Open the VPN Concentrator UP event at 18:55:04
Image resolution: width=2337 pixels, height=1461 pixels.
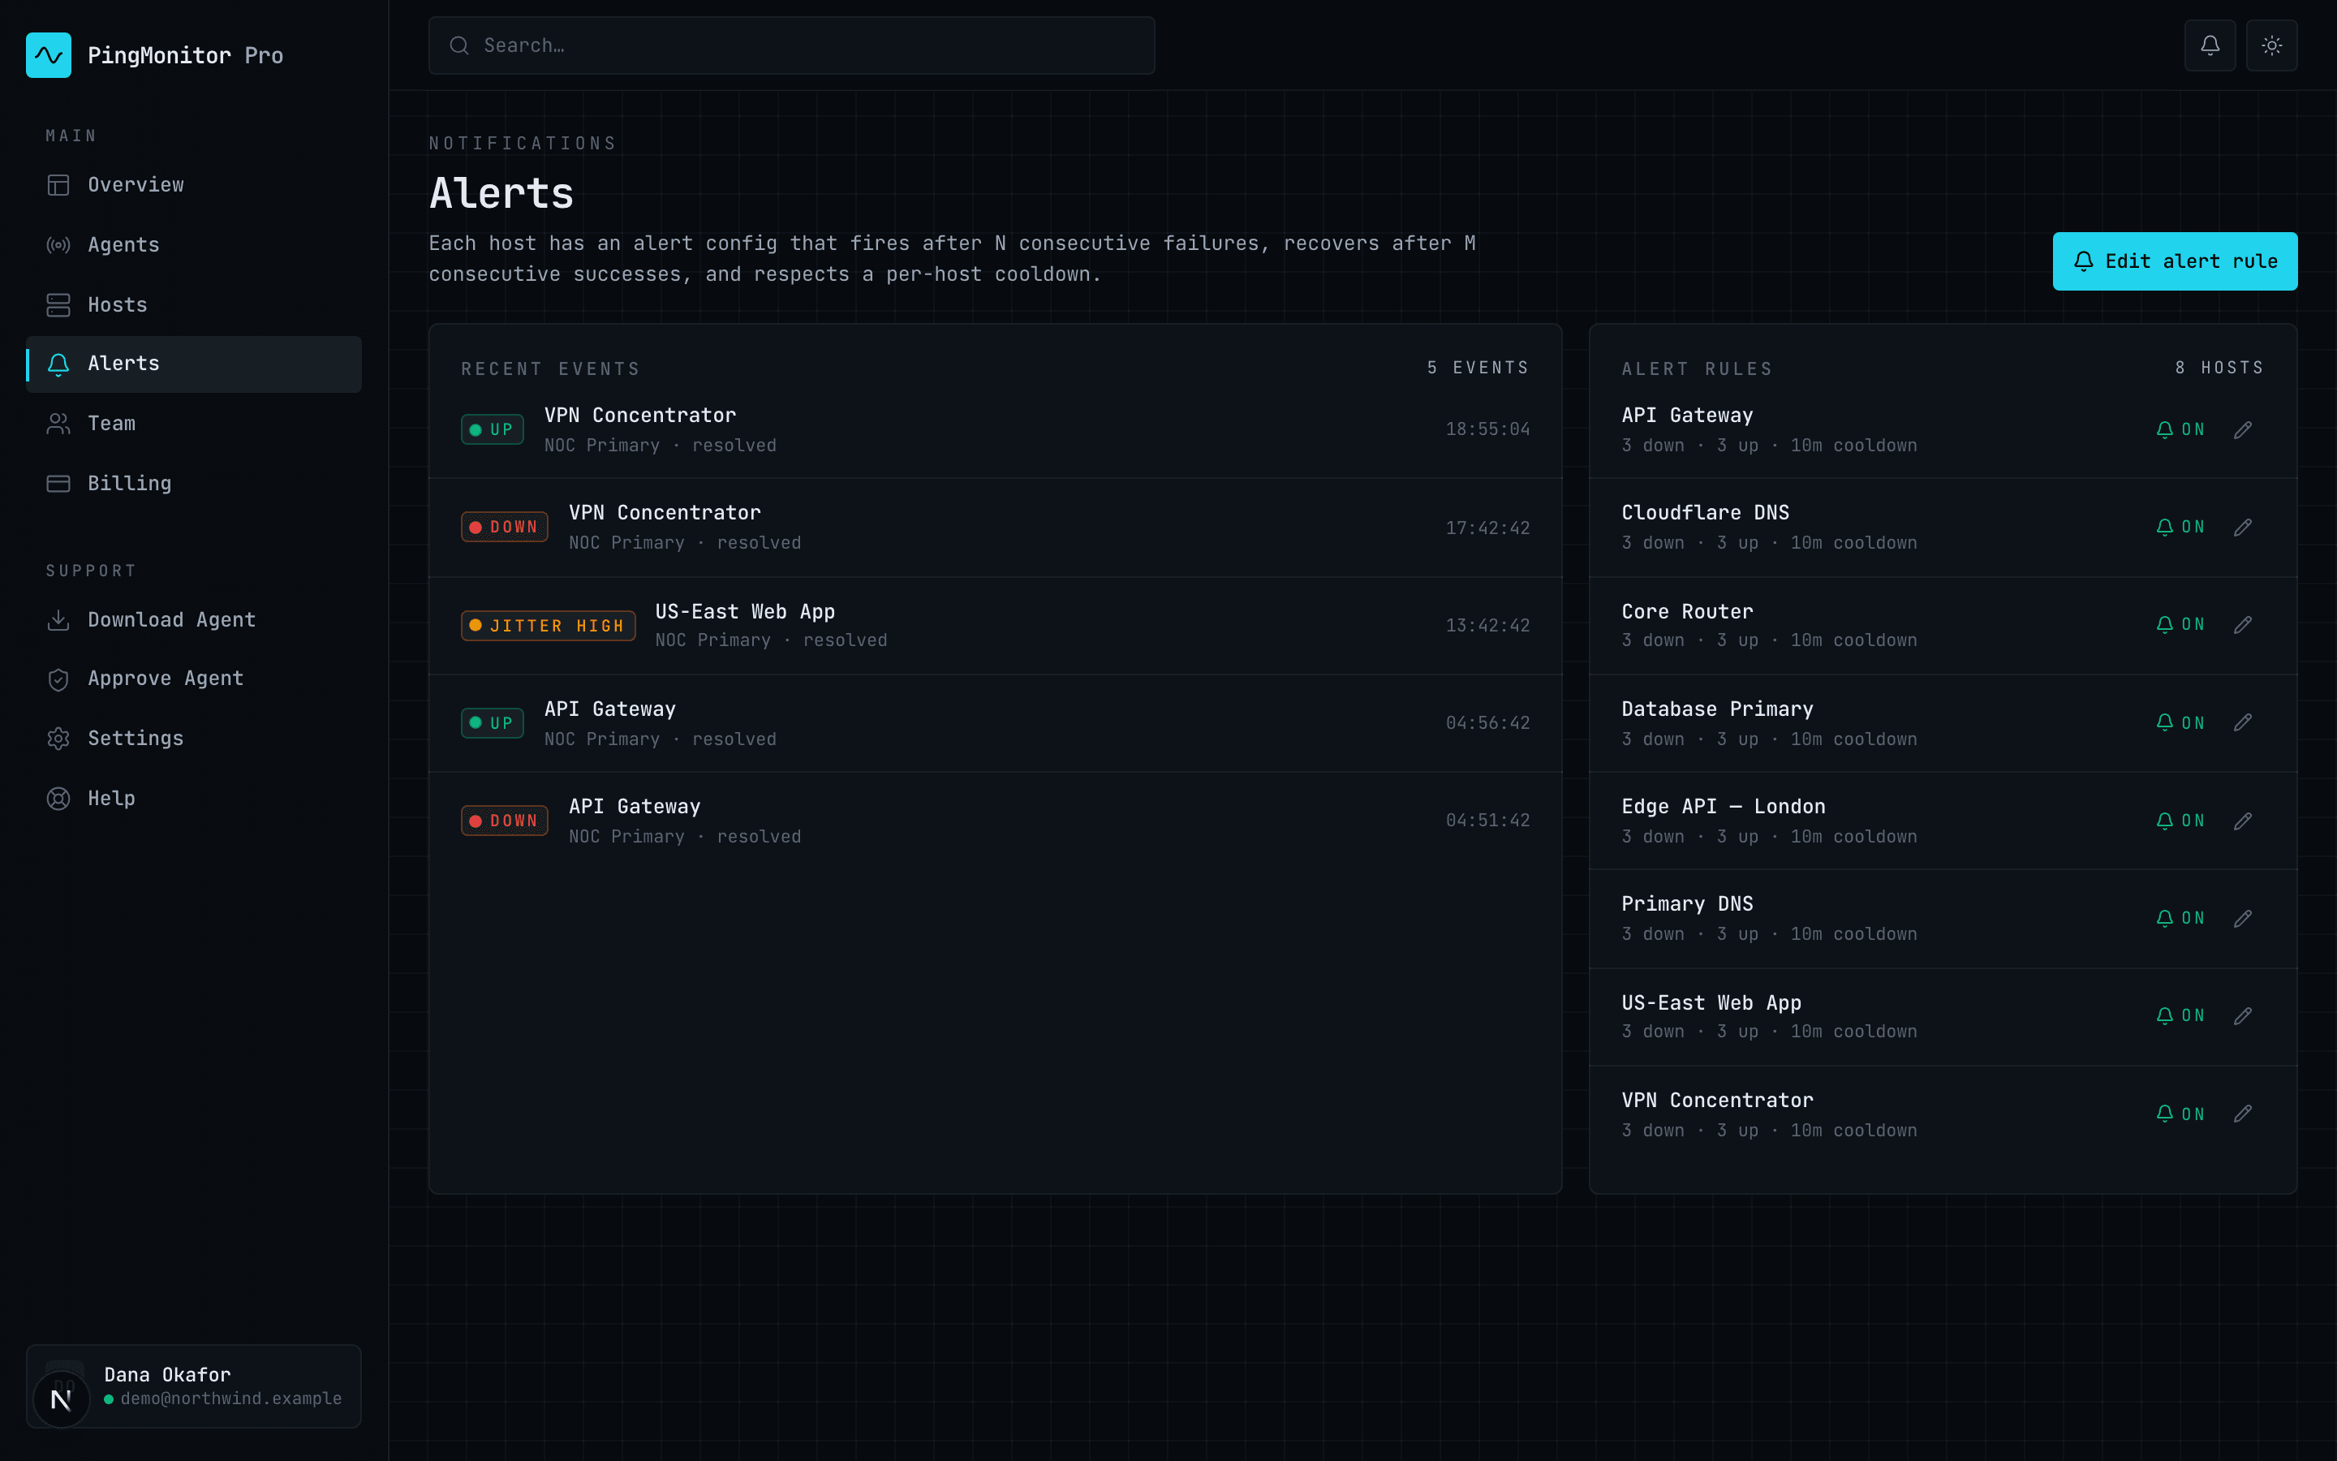(996, 430)
